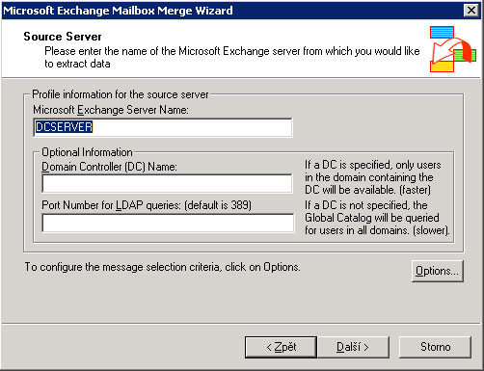Click the "Microsoft Exchange Server Name:" label
Viewport: 484px width, 371px height.
tap(111, 110)
